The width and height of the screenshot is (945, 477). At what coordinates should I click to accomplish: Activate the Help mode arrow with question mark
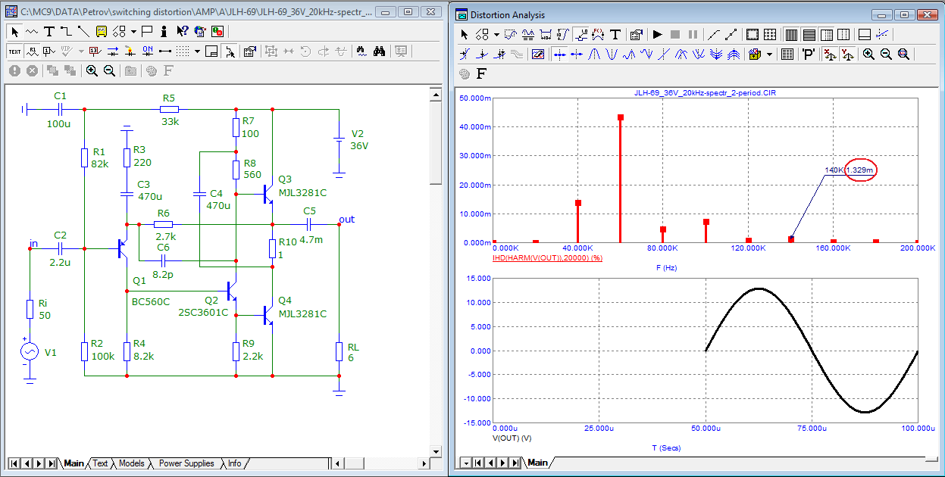click(x=182, y=32)
